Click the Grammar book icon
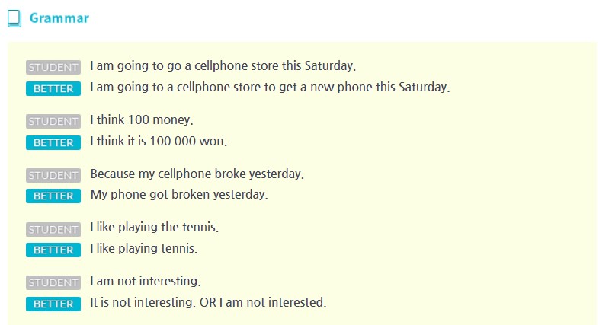The height and width of the screenshot is (325, 612). [x=14, y=19]
